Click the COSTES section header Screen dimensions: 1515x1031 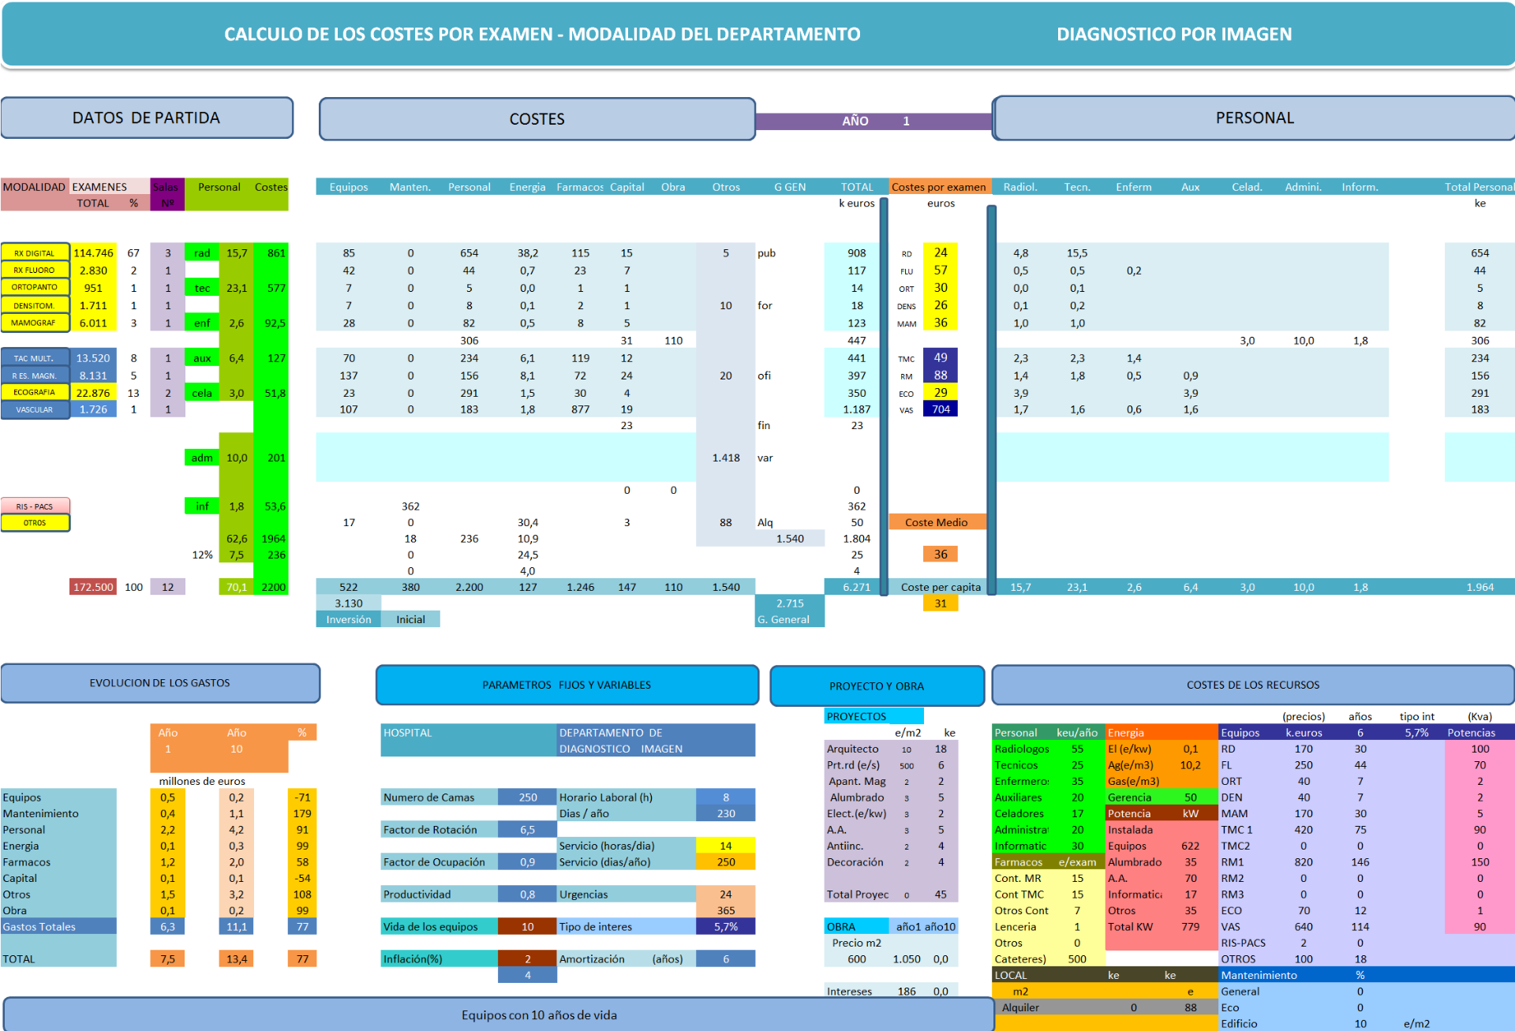pyautogui.click(x=537, y=119)
